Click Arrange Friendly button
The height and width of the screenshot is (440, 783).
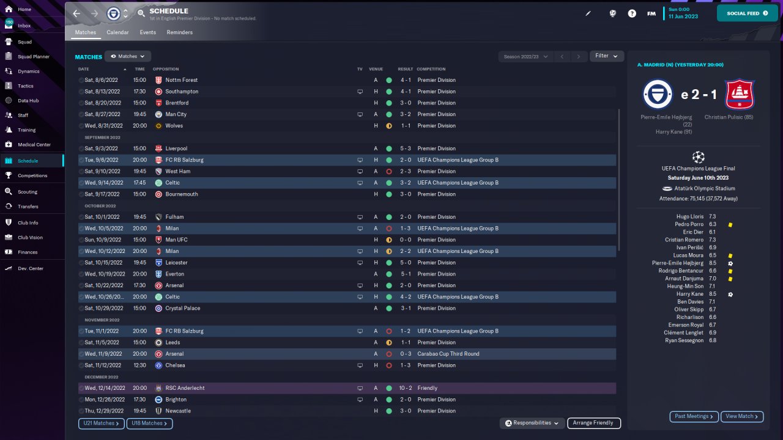click(x=594, y=423)
